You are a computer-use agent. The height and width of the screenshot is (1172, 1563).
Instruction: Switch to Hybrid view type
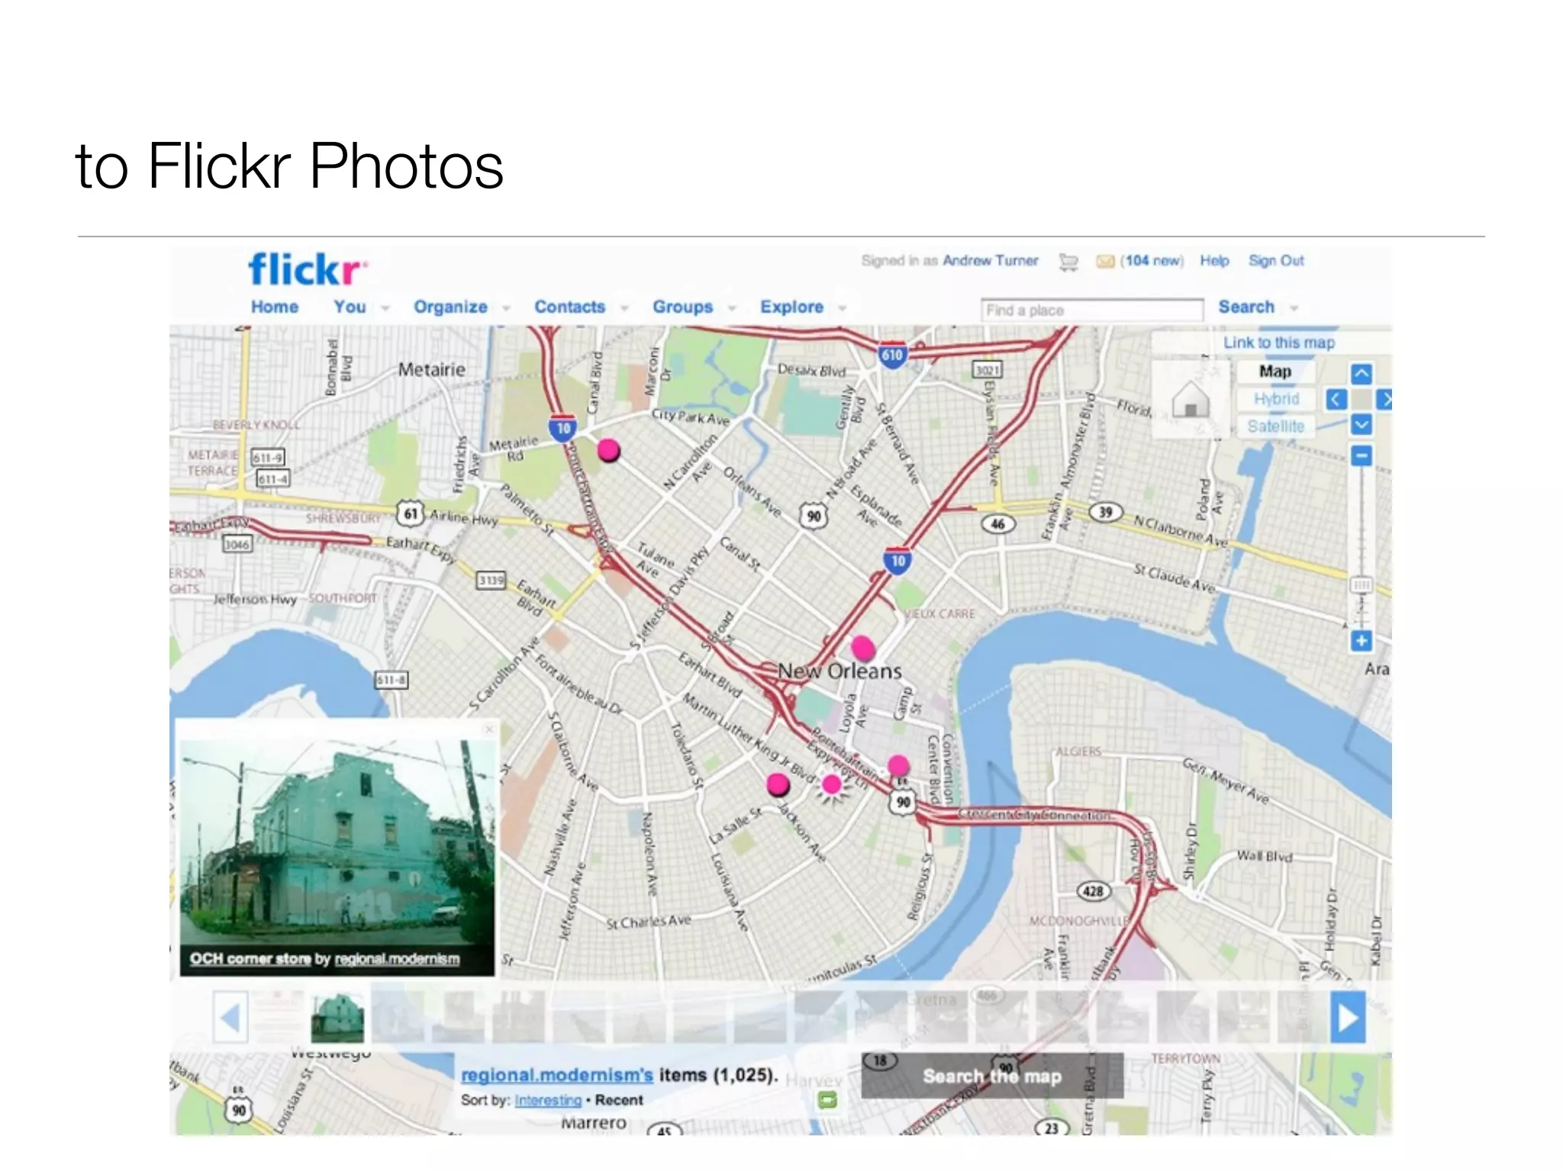[1276, 399]
